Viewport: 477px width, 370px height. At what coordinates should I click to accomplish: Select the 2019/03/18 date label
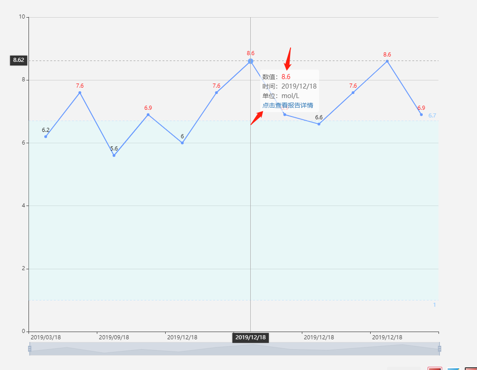47,337
